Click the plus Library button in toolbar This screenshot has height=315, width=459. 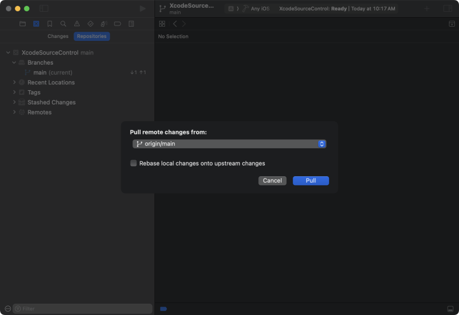(x=427, y=8)
